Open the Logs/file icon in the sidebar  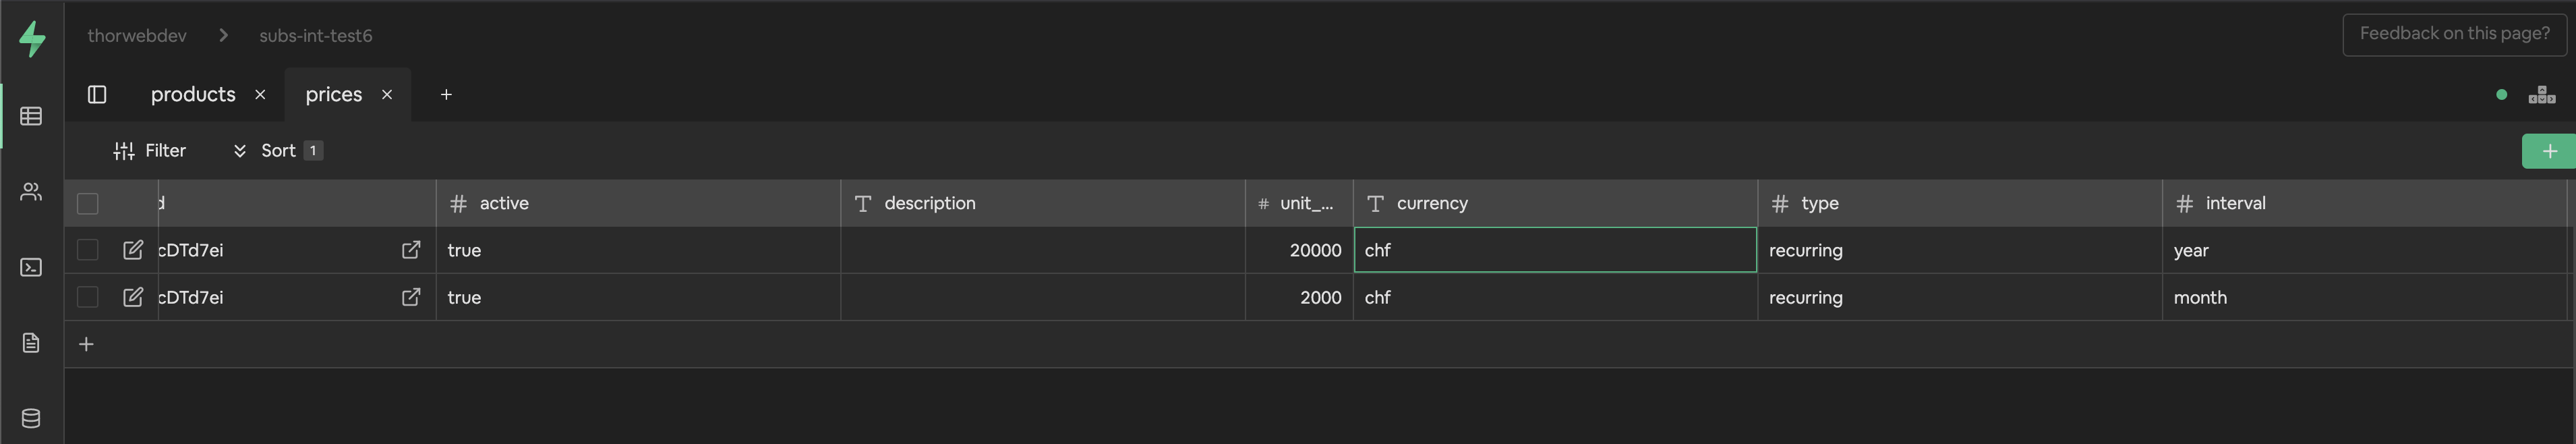pos(30,343)
